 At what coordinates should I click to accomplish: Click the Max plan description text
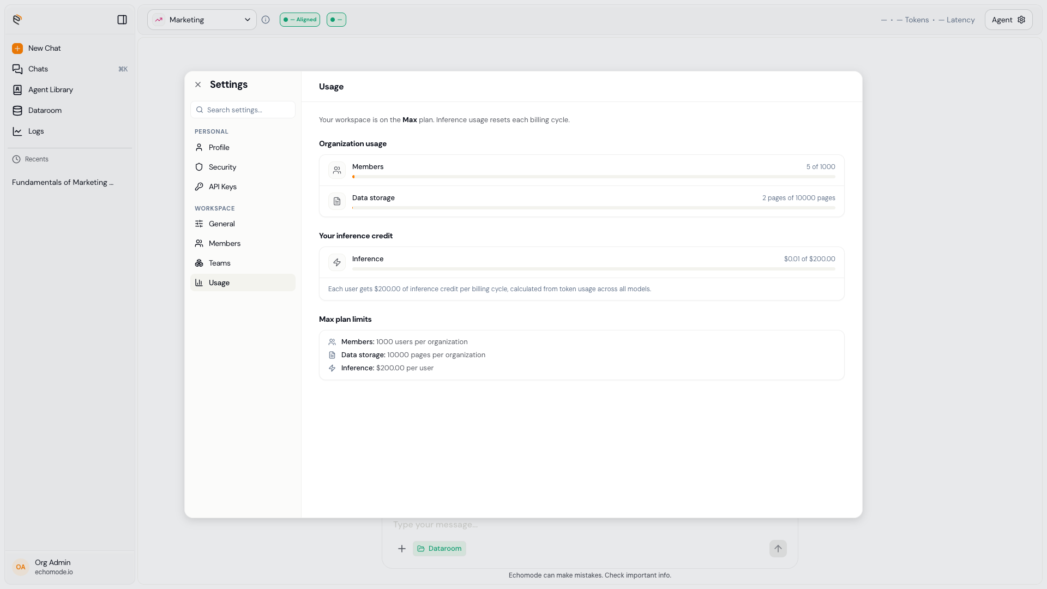tap(444, 120)
